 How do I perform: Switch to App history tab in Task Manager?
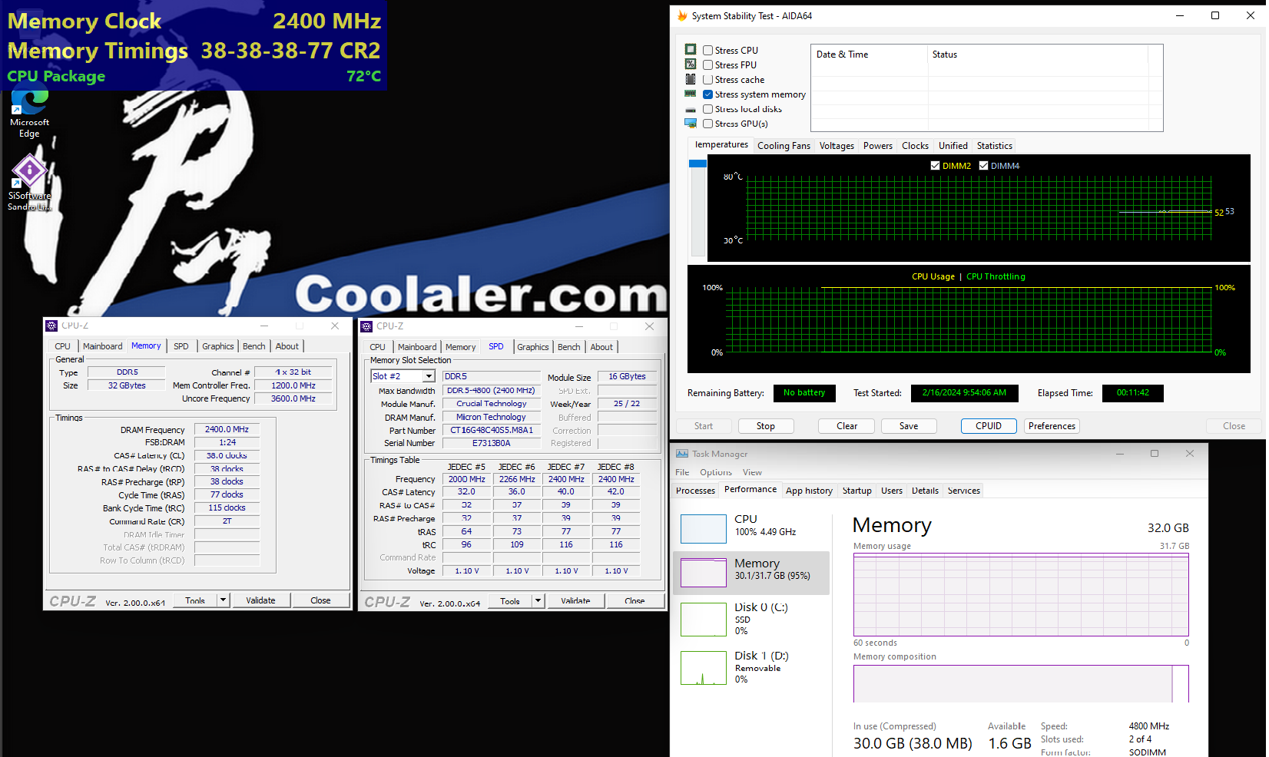(x=809, y=491)
